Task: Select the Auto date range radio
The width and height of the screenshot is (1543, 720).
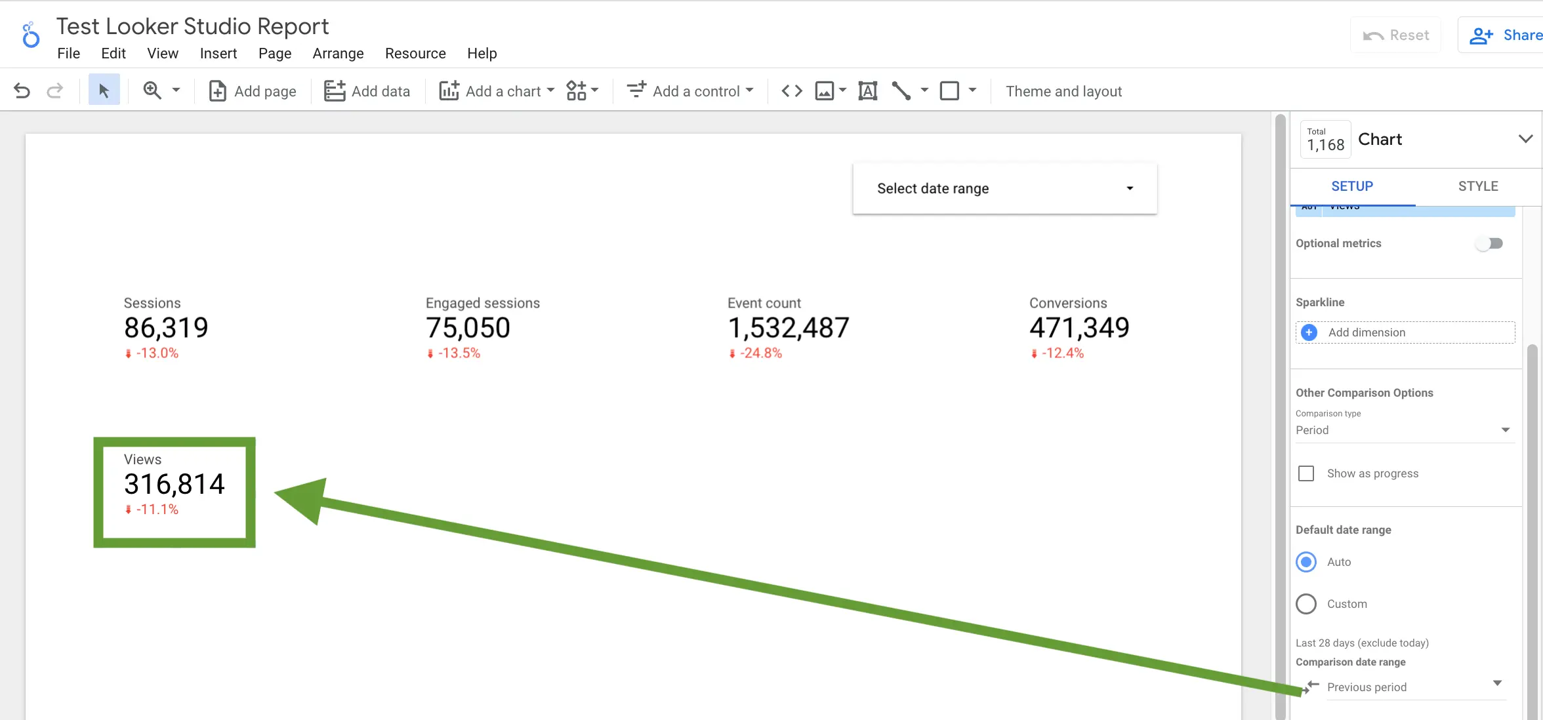Action: pyautogui.click(x=1306, y=562)
